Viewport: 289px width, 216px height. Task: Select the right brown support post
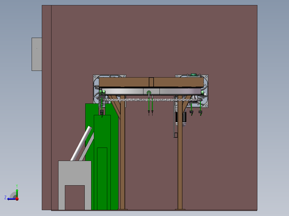click(x=180, y=153)
